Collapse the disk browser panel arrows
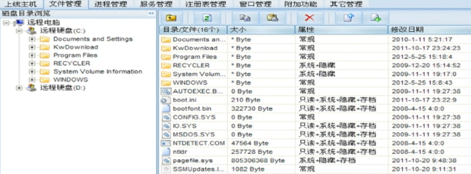This screenshot has width=471, height=174. point(151,13)
